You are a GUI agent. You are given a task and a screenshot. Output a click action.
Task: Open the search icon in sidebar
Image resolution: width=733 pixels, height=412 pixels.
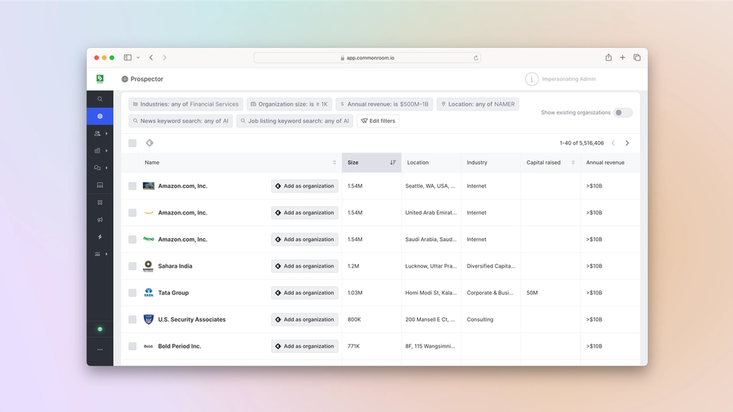(99, 99)
